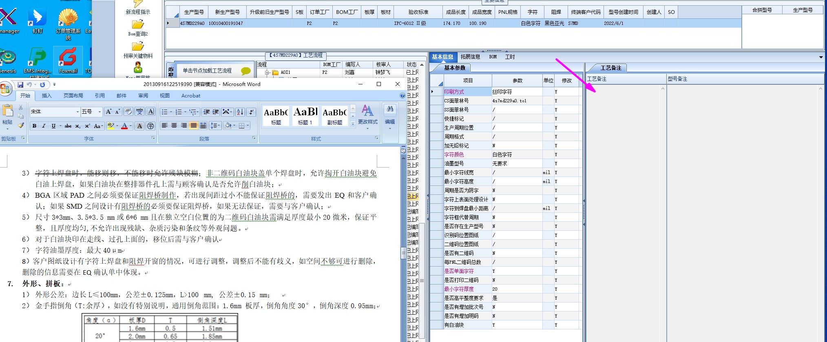Open the Office button menu
The image size is (827, 342).
point(5,88)
